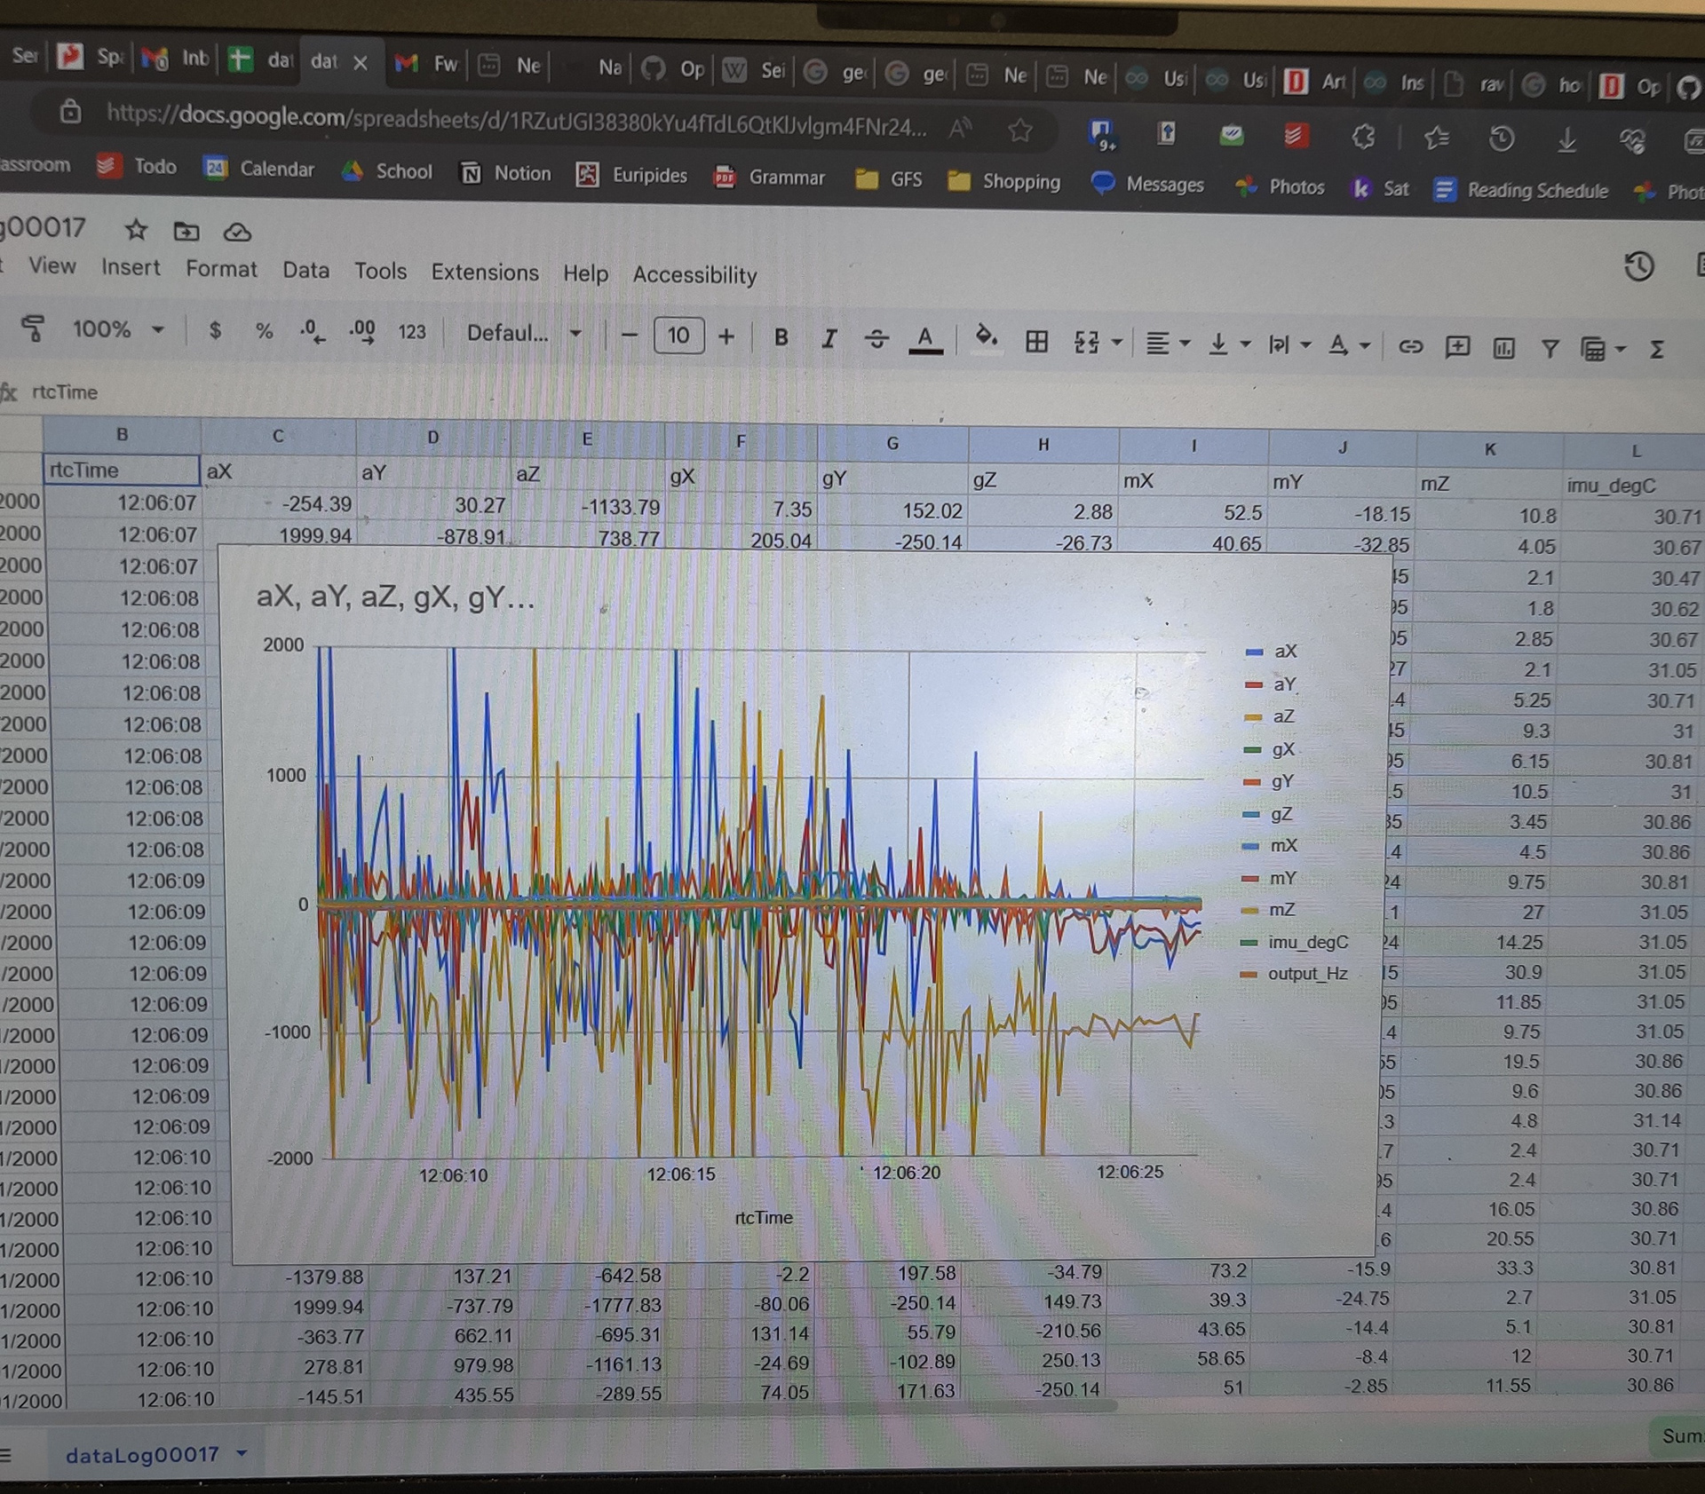
Task: Open the Euripides bookmark
Action: (631, 175)
